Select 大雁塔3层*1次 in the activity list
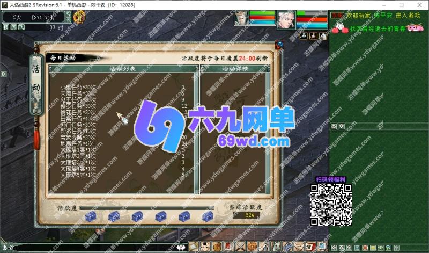 pyautogui.click(x=78, y=162)
